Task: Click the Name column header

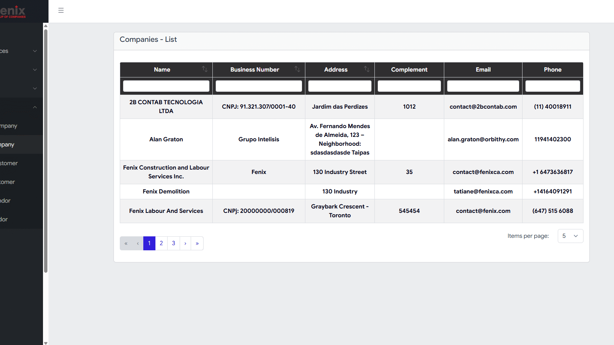Action: click(x=162, y=70)
